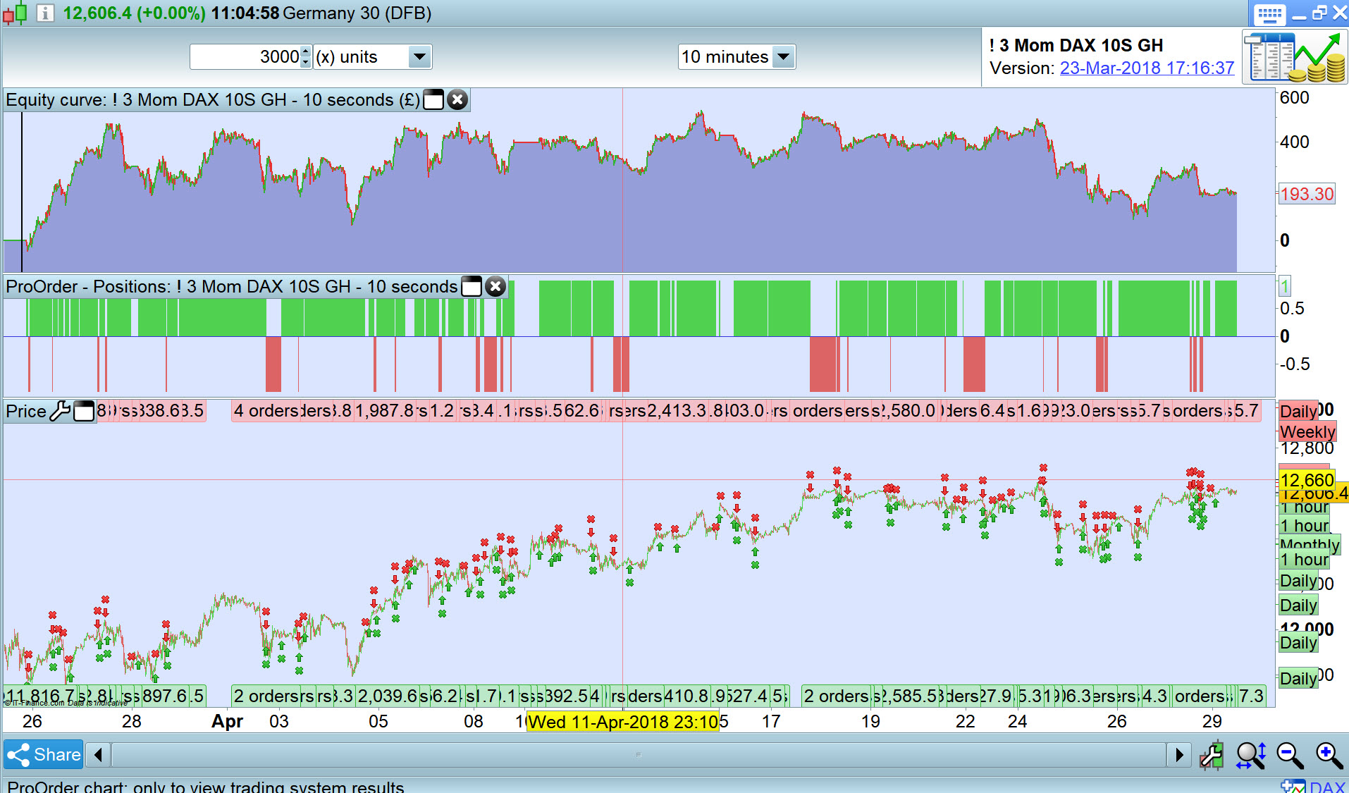Click the 2,580.0 red order label

tap(909, 411)
